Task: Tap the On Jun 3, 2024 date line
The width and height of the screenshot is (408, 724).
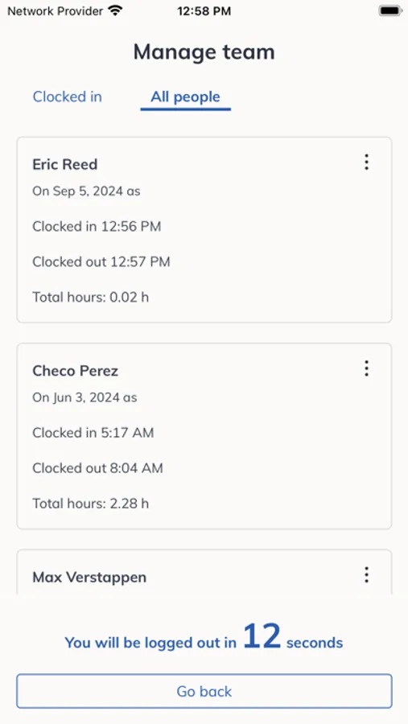Action: point(84,397)
